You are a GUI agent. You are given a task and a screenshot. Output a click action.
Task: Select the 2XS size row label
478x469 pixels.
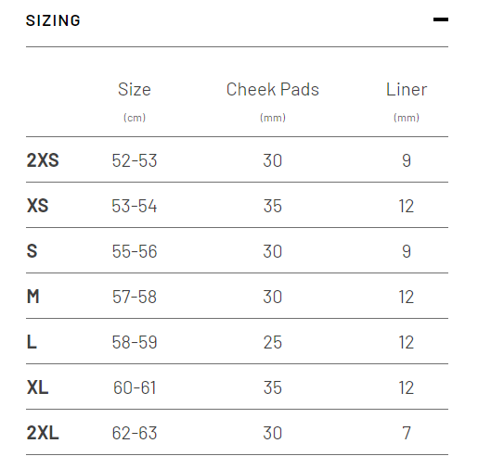click(43, 160)
